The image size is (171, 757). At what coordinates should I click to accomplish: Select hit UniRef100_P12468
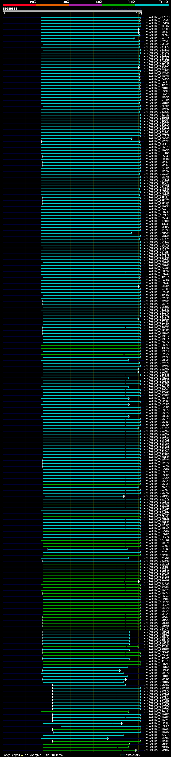pos(156,74)
